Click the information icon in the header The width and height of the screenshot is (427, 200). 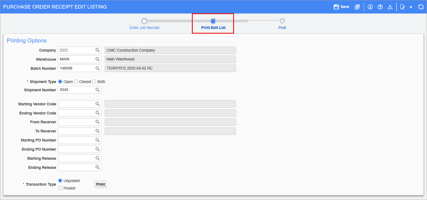click(x=370, y=7)
